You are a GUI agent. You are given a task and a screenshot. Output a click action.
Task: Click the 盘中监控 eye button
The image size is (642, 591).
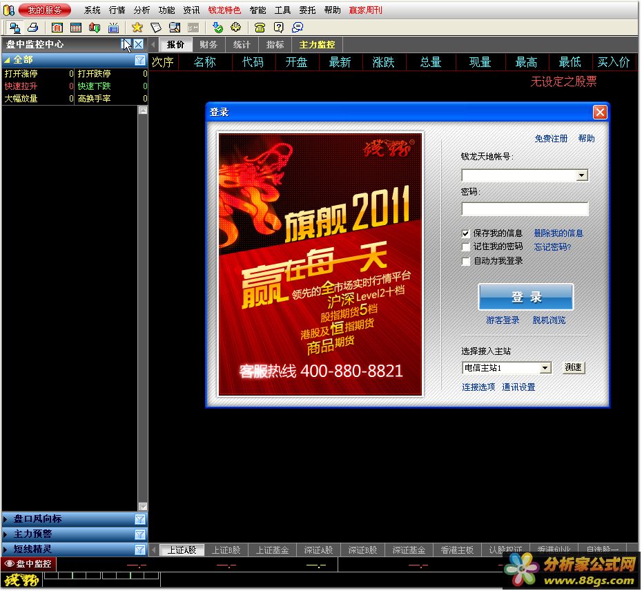point(28,564)
